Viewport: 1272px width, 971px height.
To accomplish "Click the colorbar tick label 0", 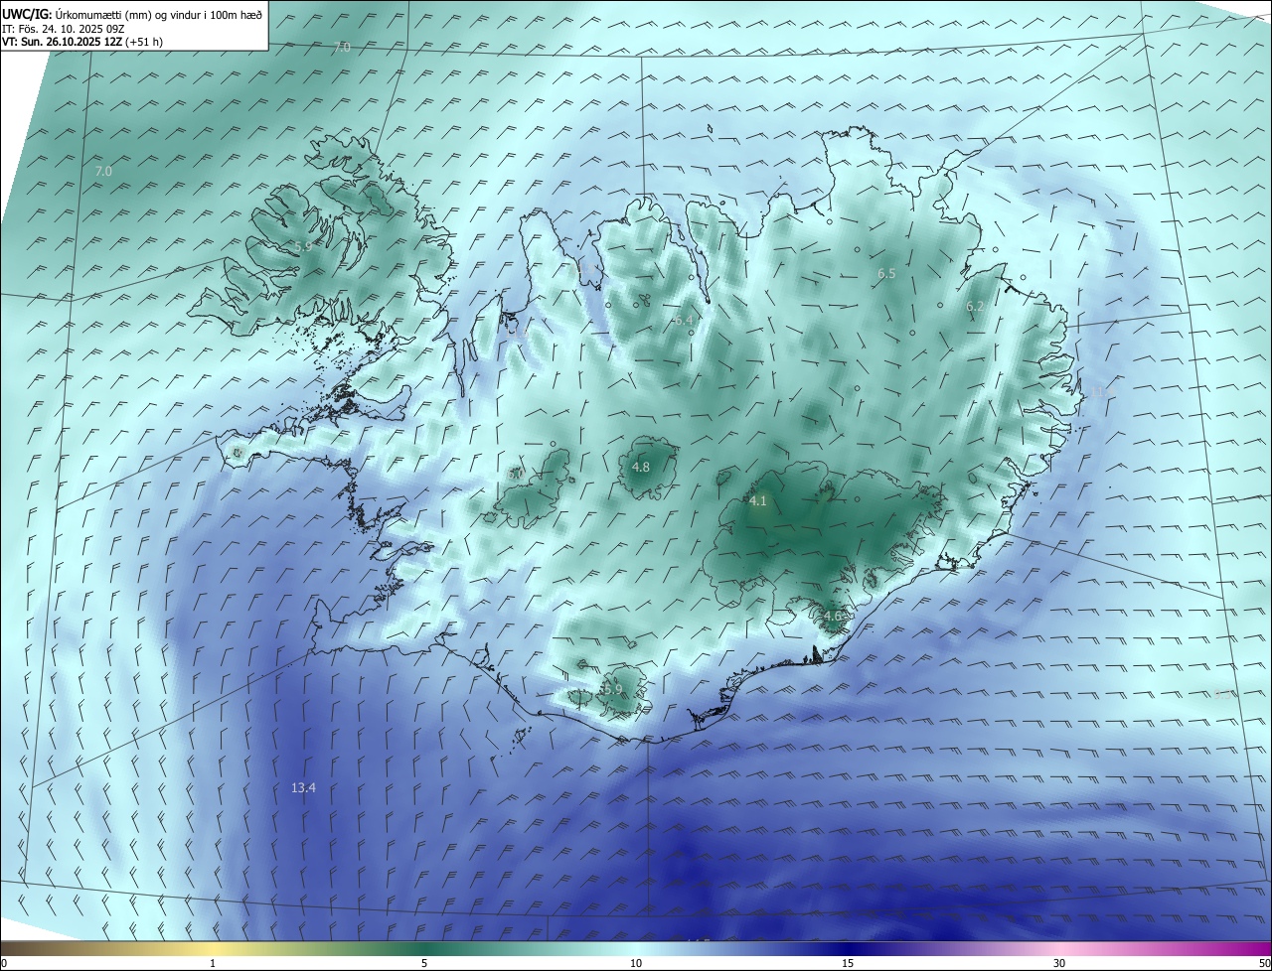I will click(x=3, y=963).
